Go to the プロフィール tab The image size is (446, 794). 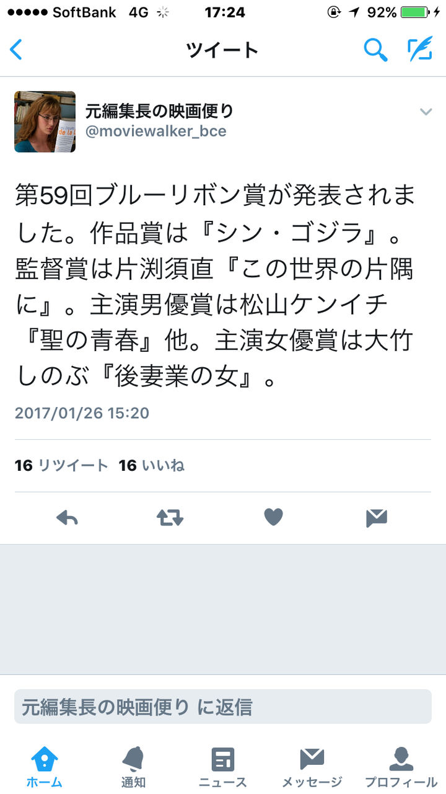tap(401, 767)
